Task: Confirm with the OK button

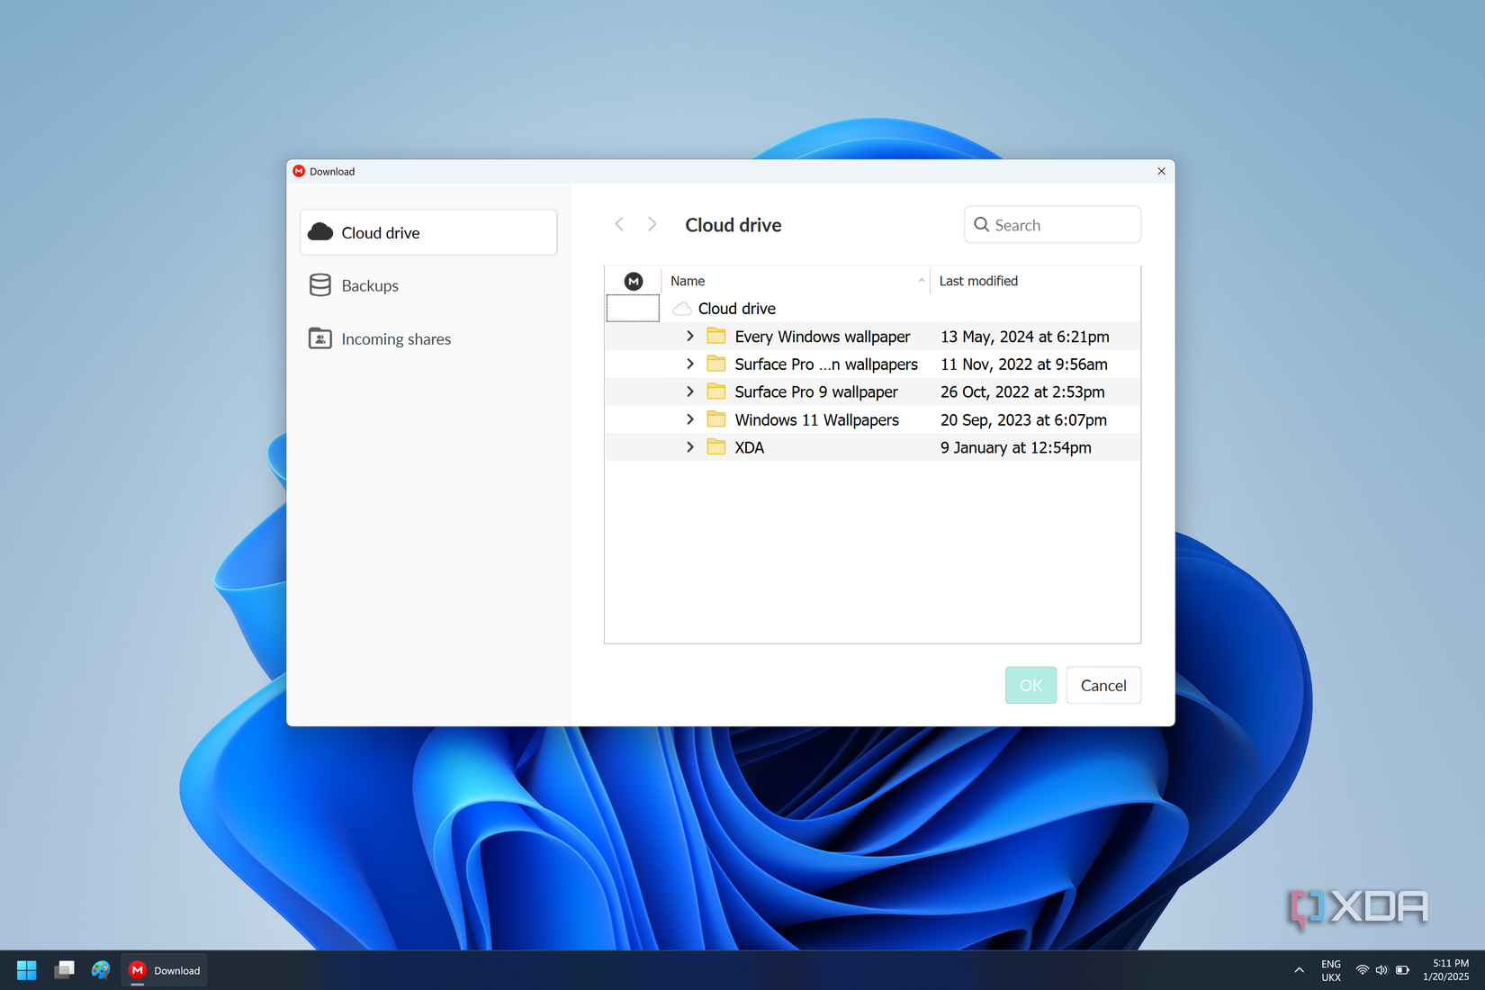Action: click(1030, 685)
